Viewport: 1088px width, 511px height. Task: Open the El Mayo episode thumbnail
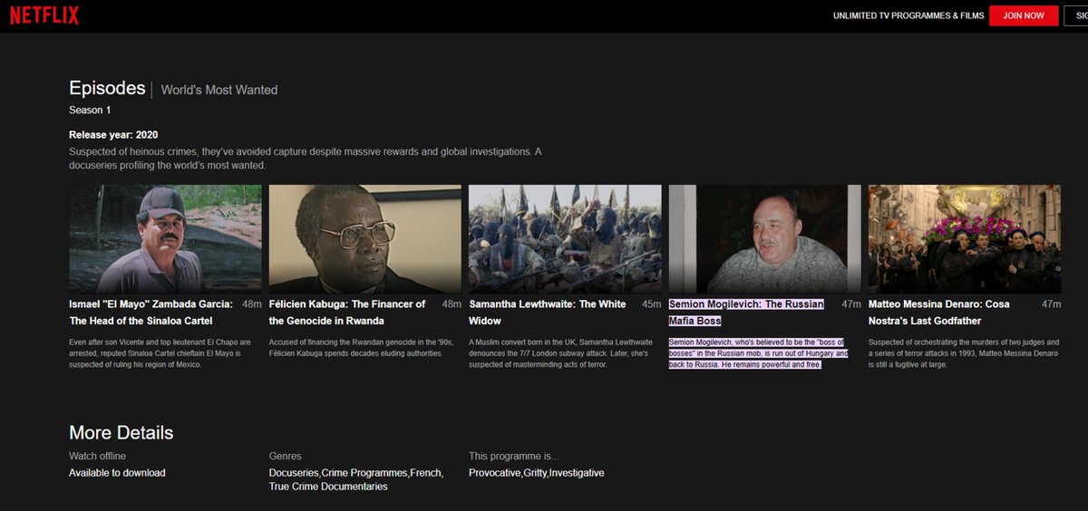[165, 238]
